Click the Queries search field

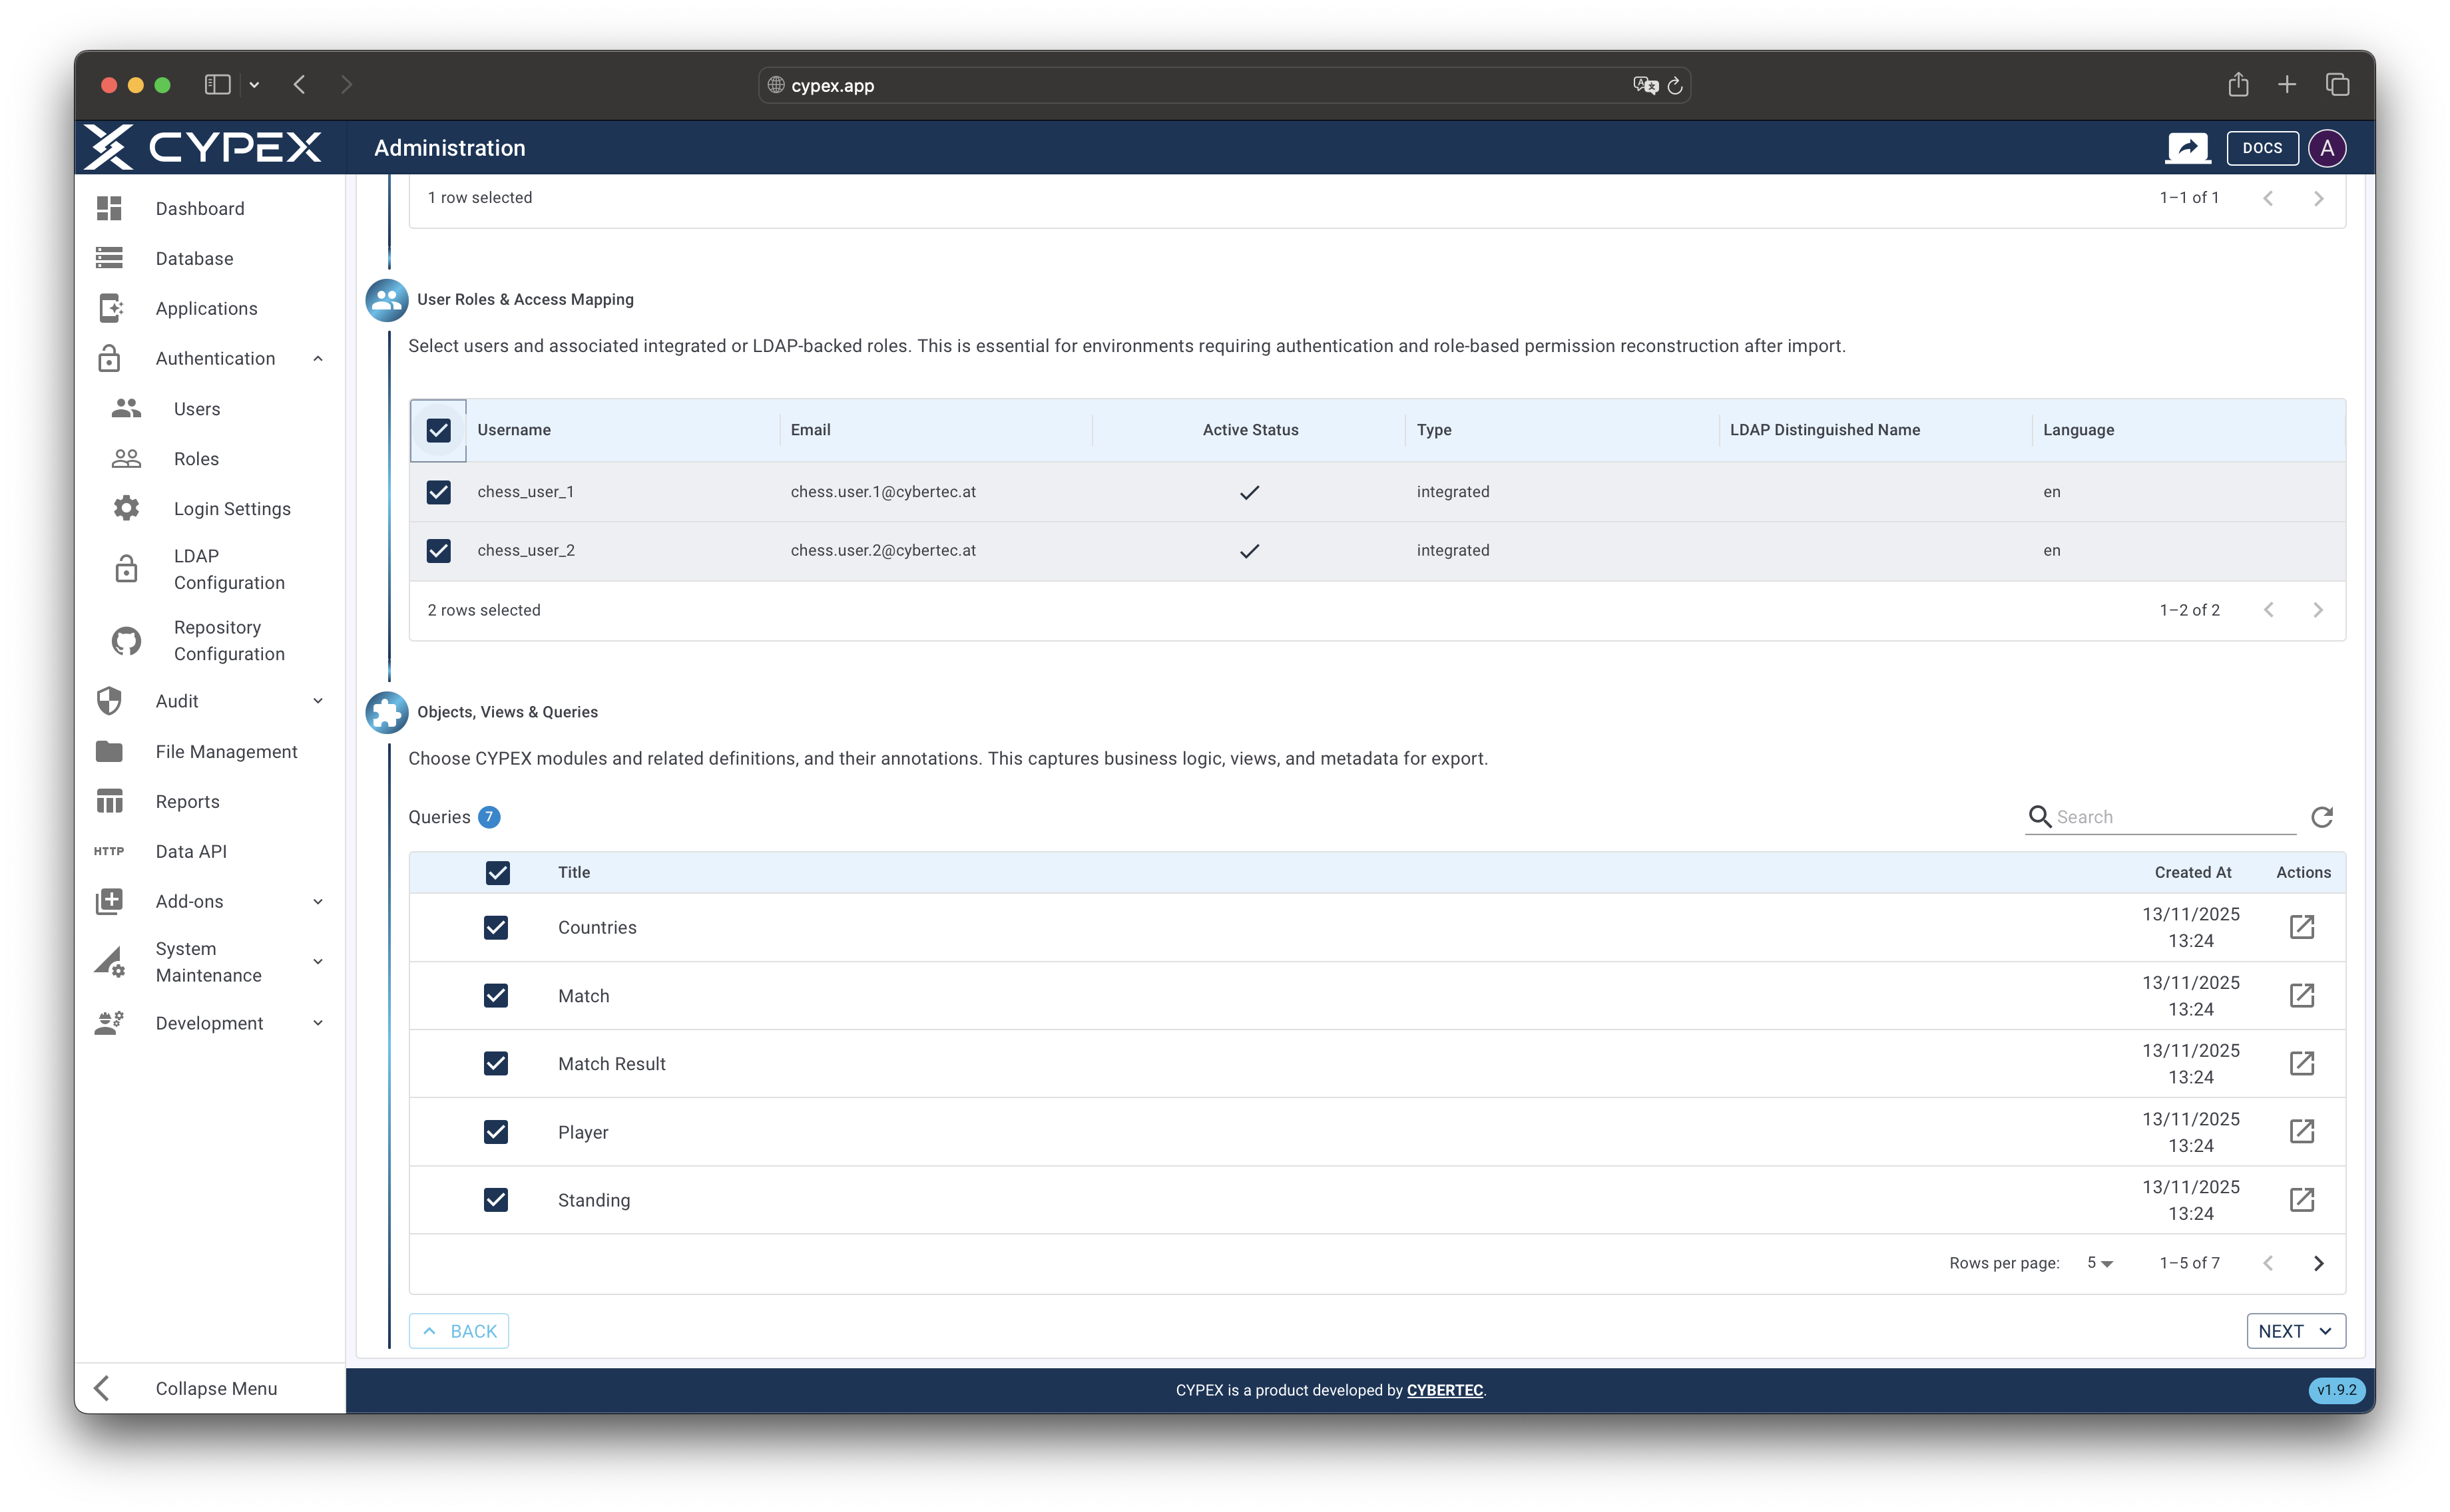2161,817
